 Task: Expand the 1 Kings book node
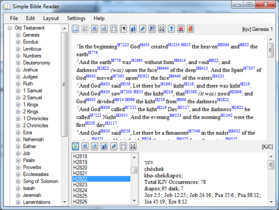pos(18,105)
